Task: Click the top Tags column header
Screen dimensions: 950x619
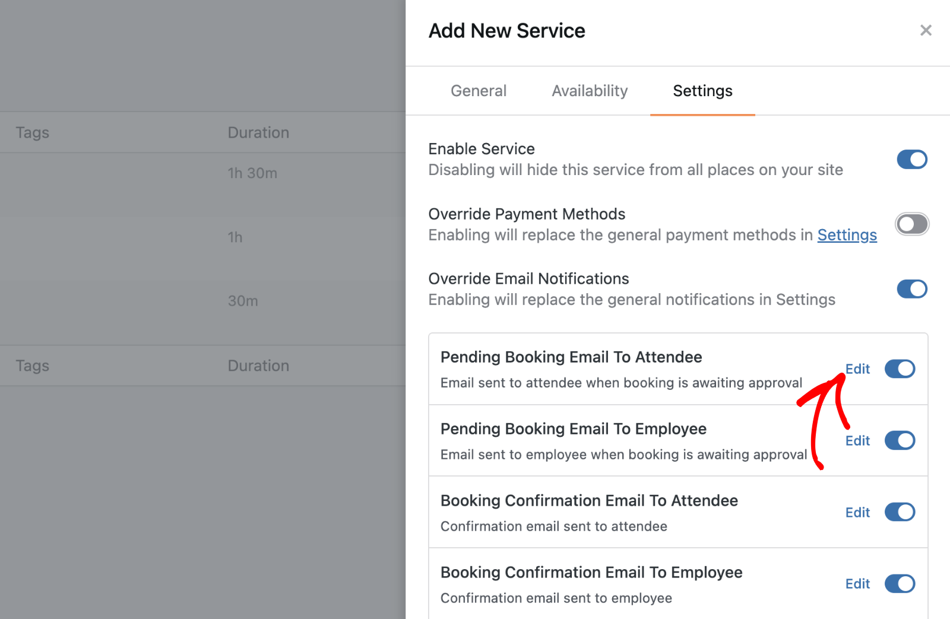Action: tap(33, 132)
